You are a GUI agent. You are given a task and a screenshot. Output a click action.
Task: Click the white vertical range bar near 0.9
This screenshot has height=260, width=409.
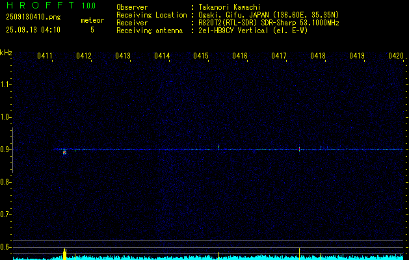[13, 150]
